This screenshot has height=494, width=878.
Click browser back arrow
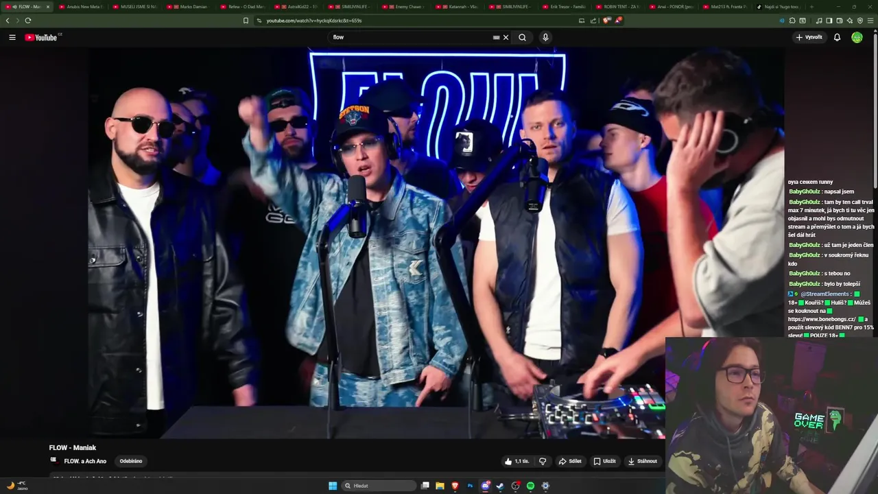[x=8, y=21]
